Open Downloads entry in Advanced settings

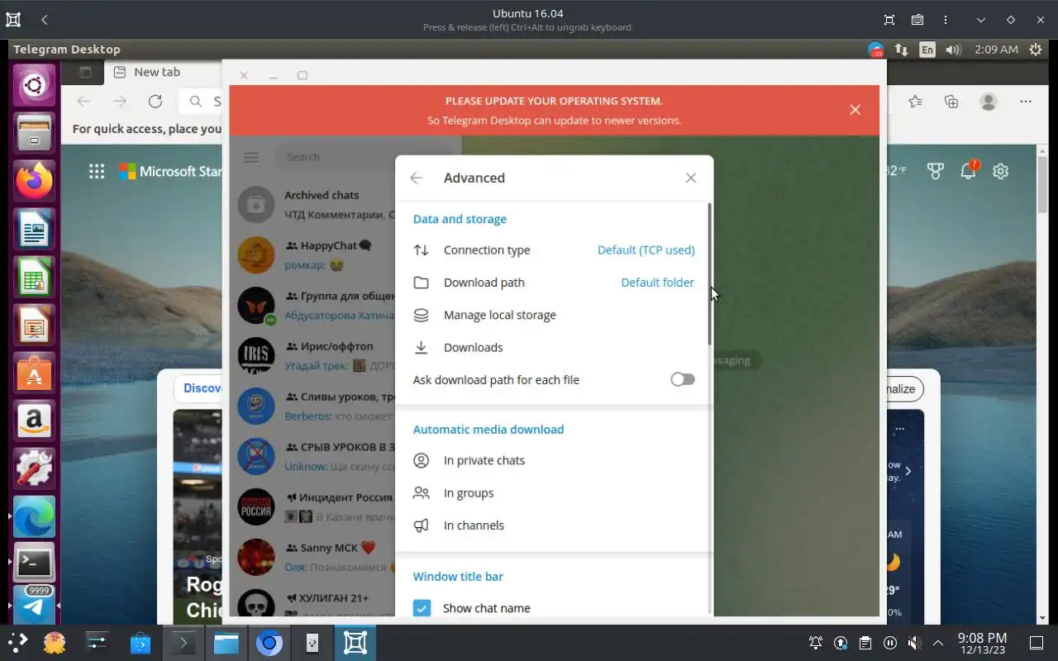[x=553, y=347]
